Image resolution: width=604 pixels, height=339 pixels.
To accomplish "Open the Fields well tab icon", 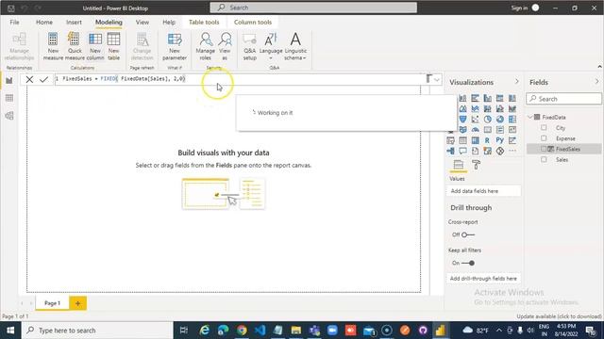I will (x=459, y=165).
